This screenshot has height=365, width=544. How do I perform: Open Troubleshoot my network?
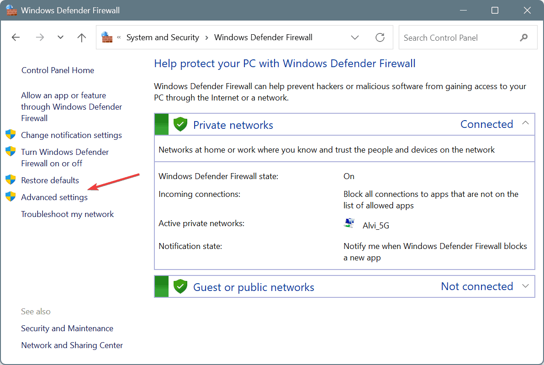click(67, 214)
